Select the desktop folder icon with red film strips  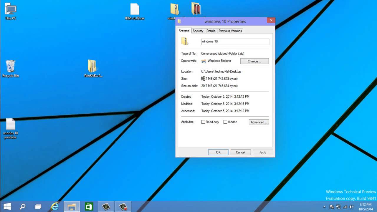[196, 9]
